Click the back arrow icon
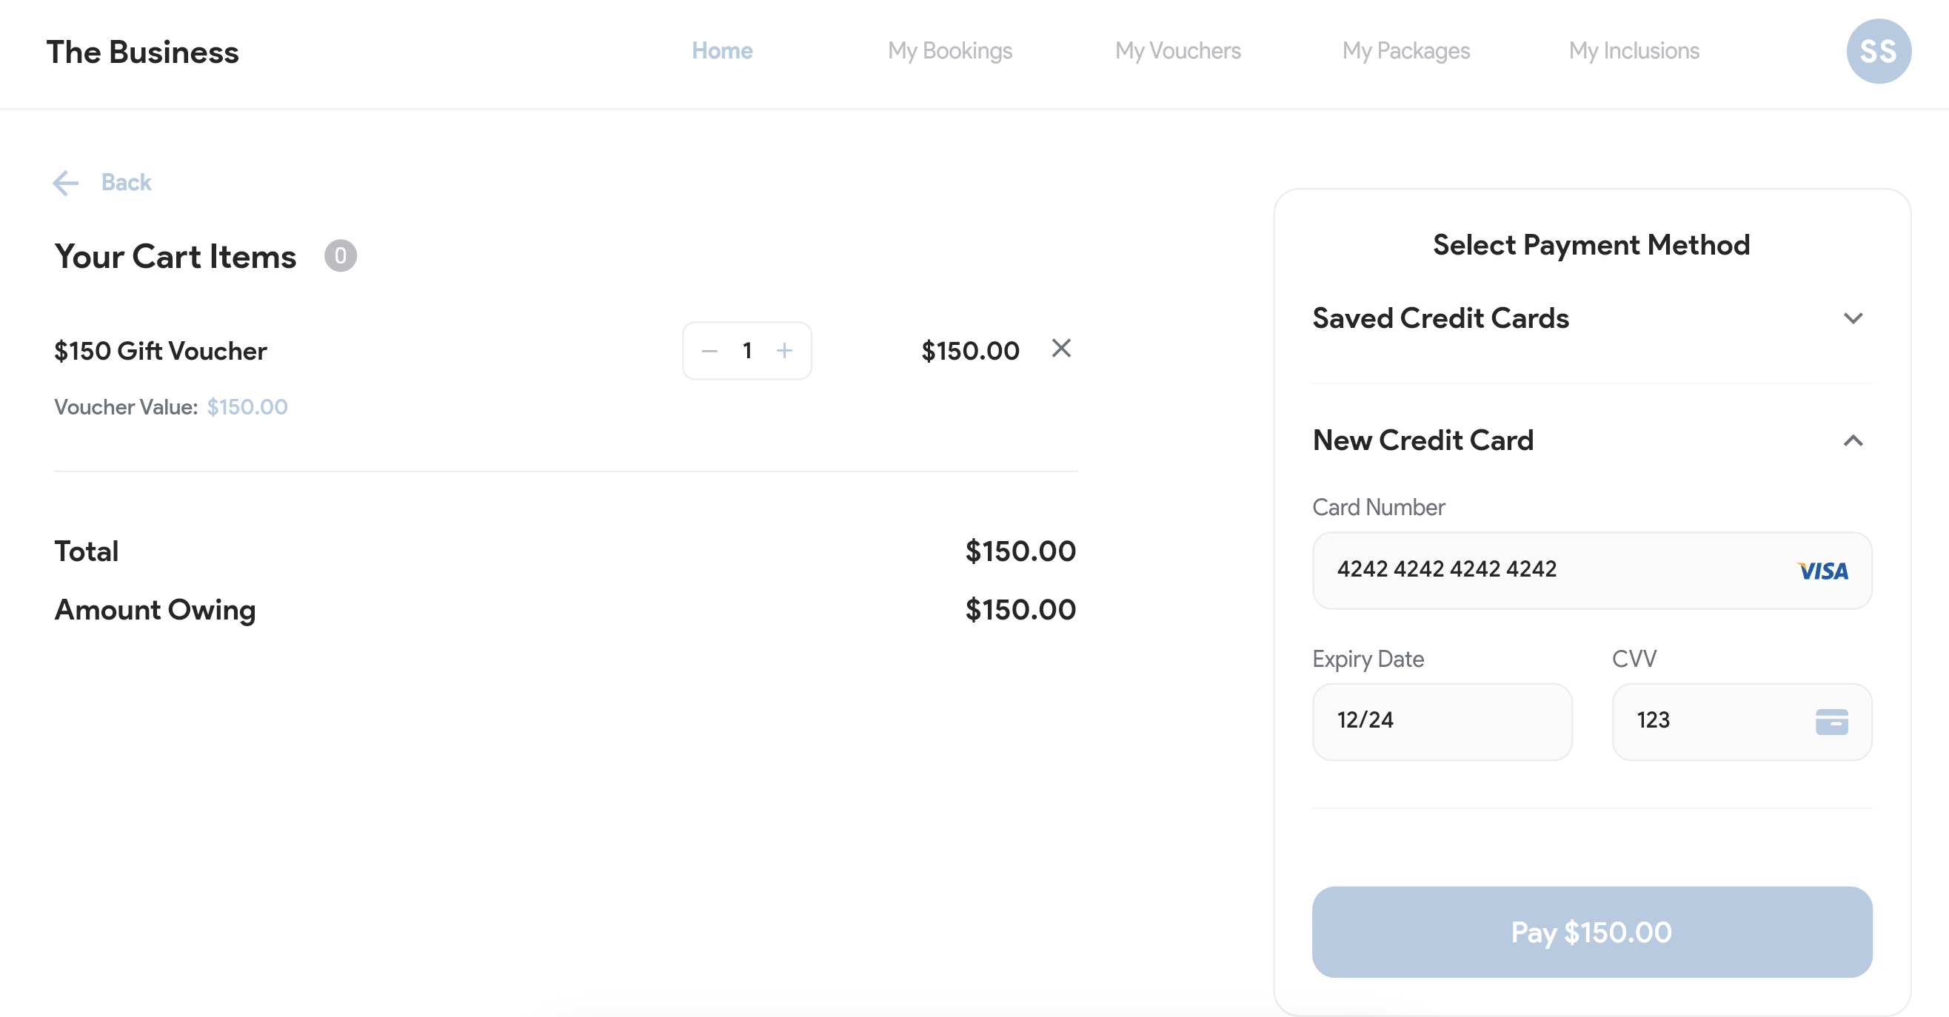Viewport: 1949px width, 1017px height. (66, 183)
